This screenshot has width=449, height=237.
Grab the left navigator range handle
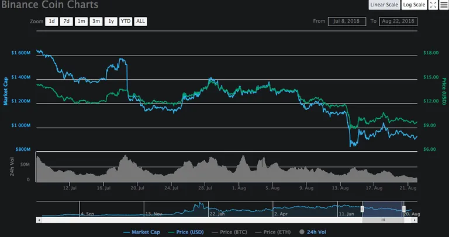click(362, 209)
